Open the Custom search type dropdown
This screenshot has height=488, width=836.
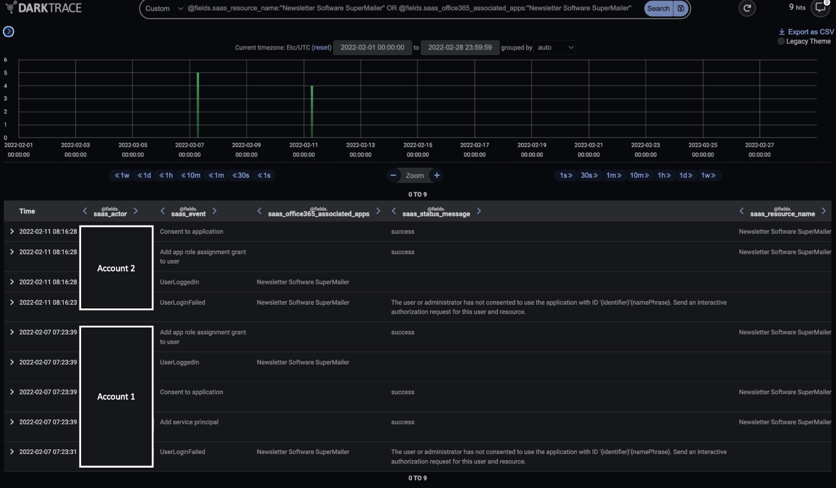[165, 8]
